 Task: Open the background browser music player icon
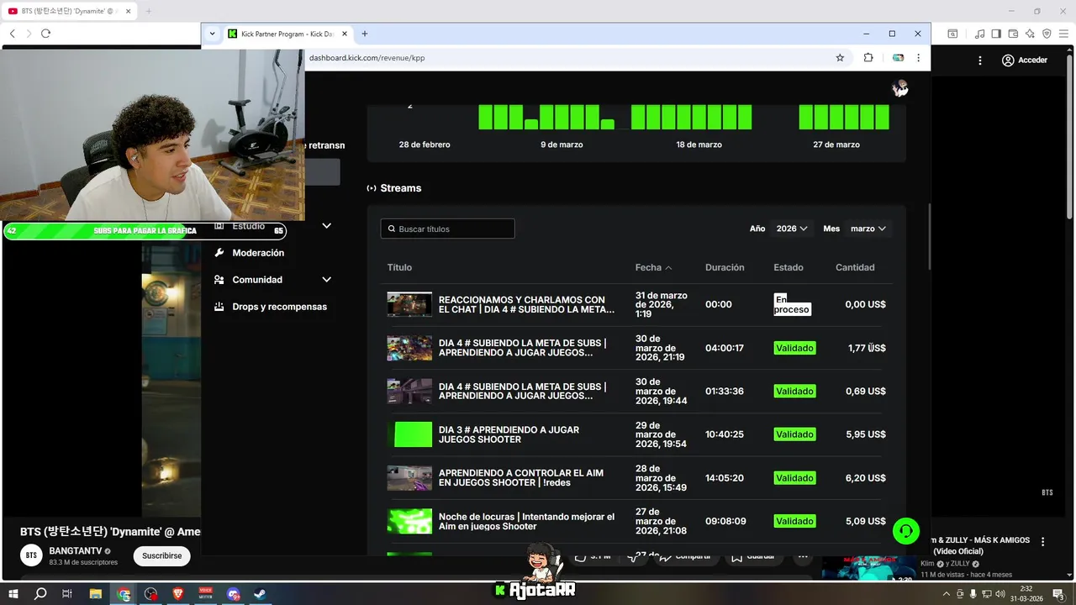coord(979,34)
